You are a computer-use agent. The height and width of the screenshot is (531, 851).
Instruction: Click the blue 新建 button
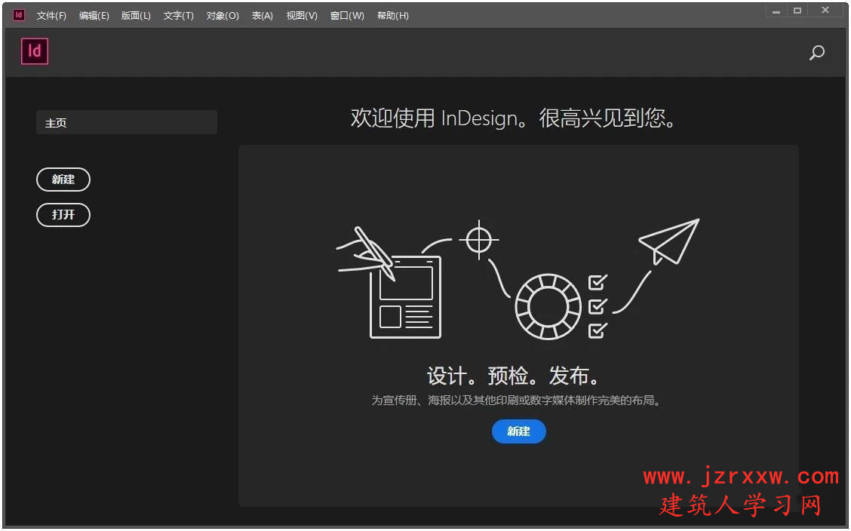coord(519,431)
